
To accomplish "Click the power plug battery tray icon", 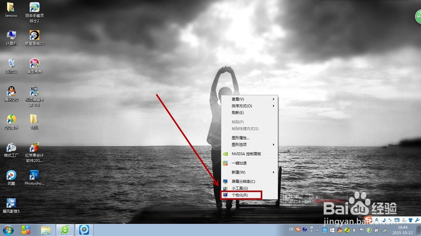I will (x=376, y=230).
